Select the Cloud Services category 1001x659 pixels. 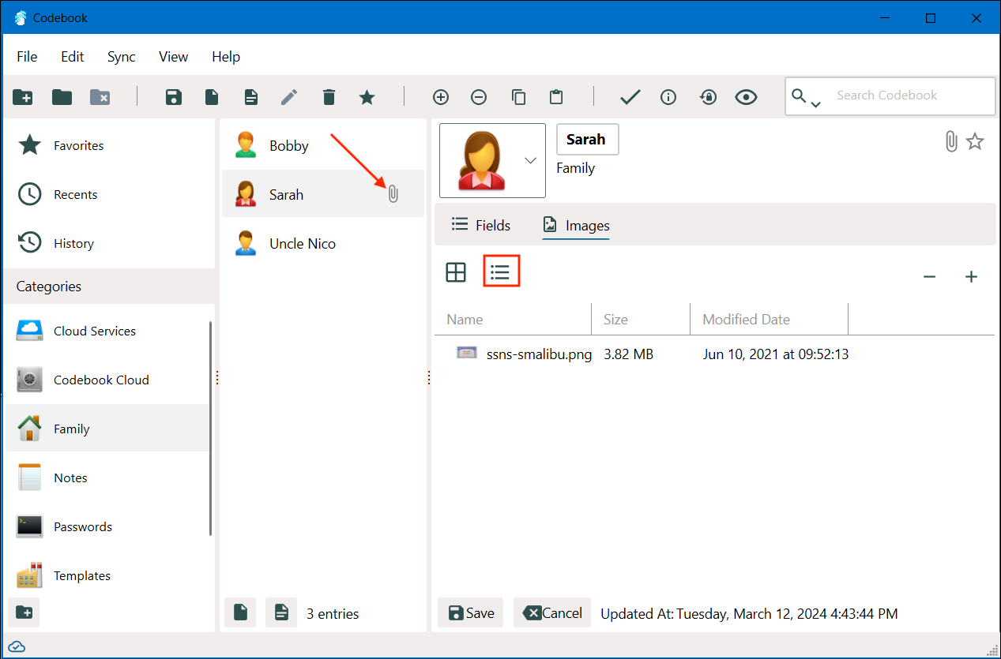click(x=107, y=331)
